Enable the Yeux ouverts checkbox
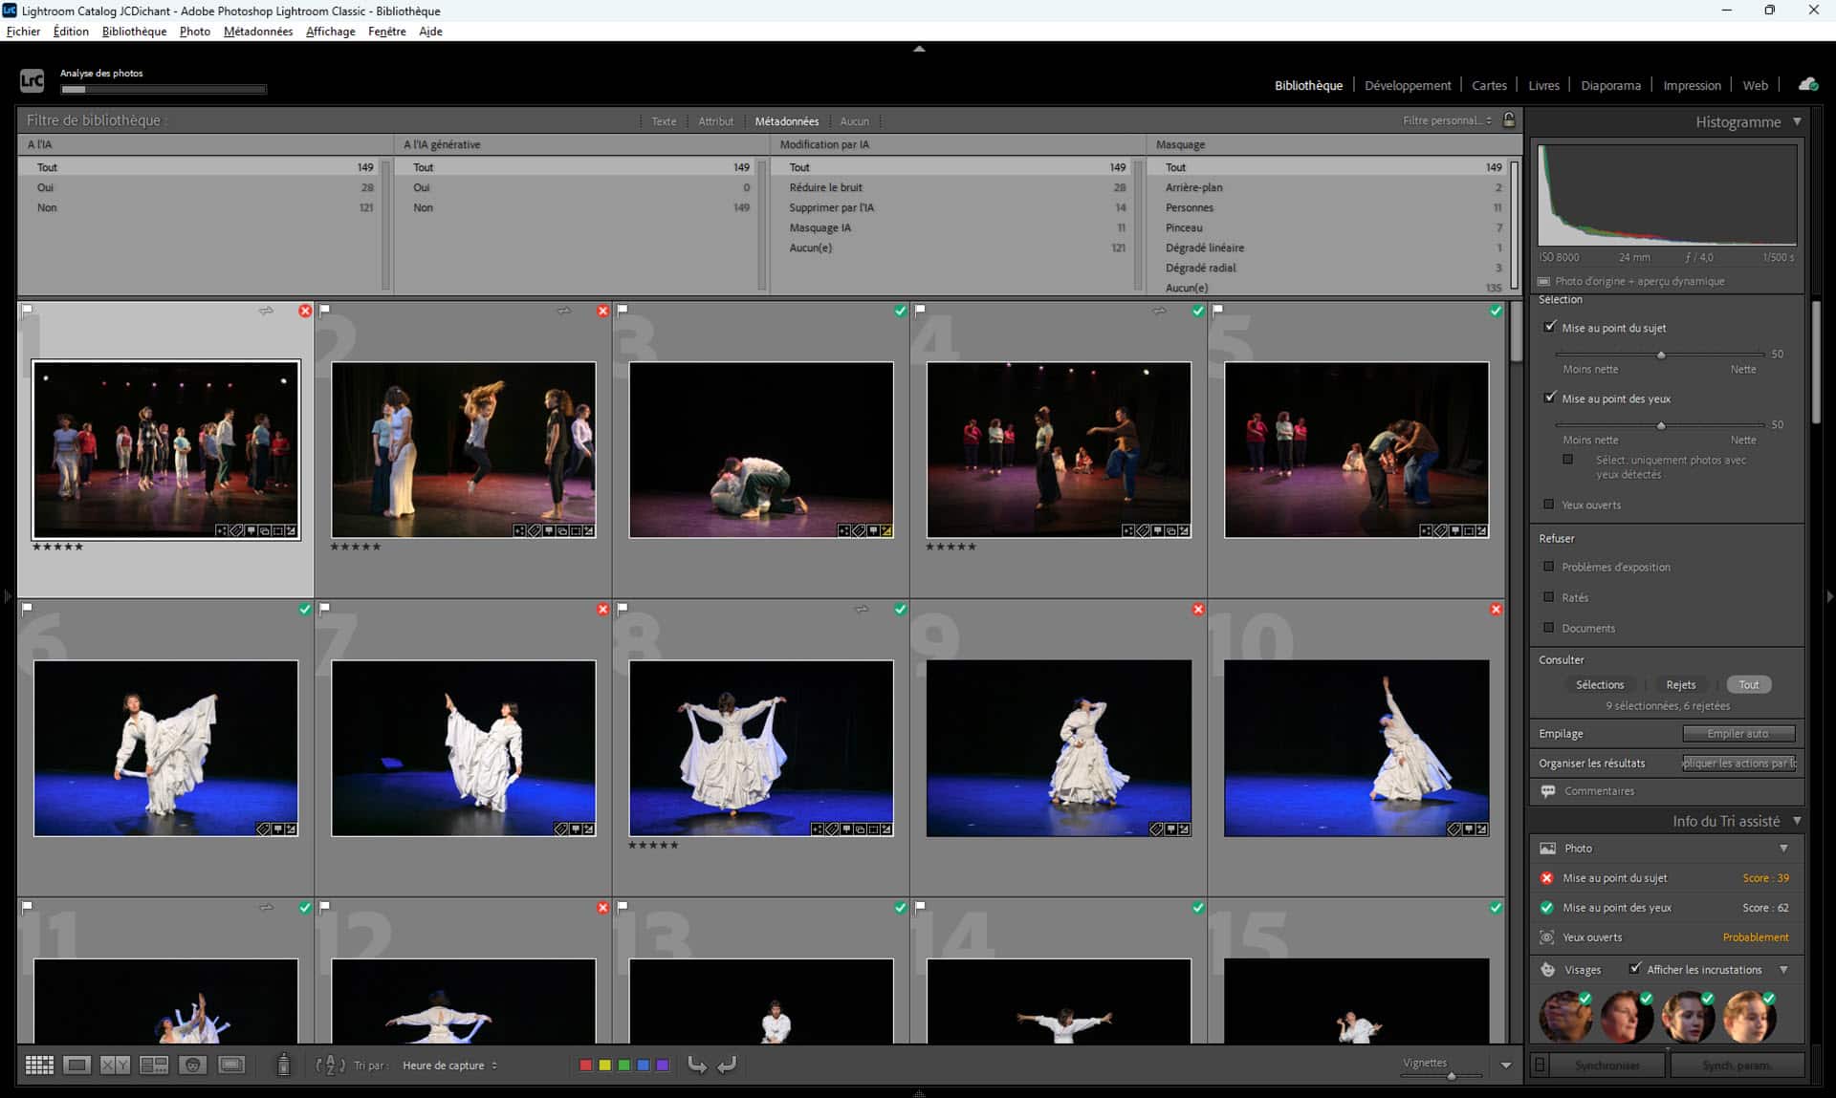The height and width of the screenshot is (1098, 1836). tap(1549, 505)
